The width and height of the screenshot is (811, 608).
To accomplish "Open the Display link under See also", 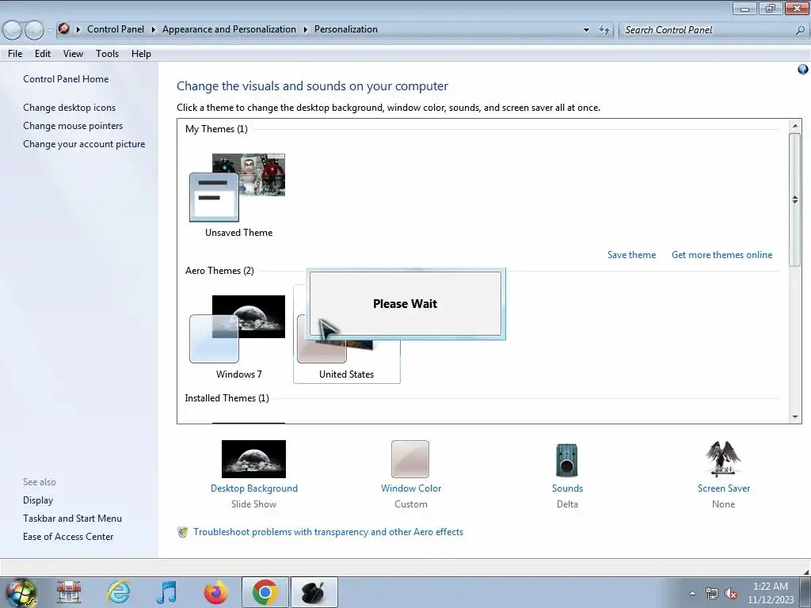I will click(38, 500).
